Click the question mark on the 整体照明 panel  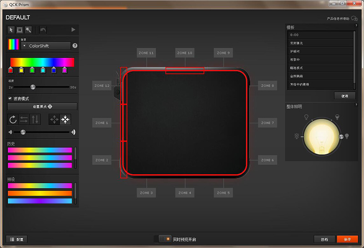coord(356,105)
